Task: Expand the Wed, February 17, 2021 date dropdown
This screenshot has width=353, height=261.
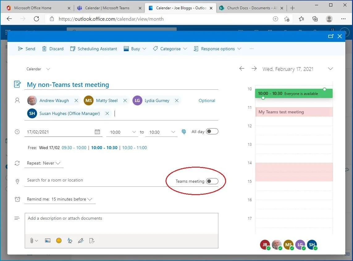Action: point(330,69)
